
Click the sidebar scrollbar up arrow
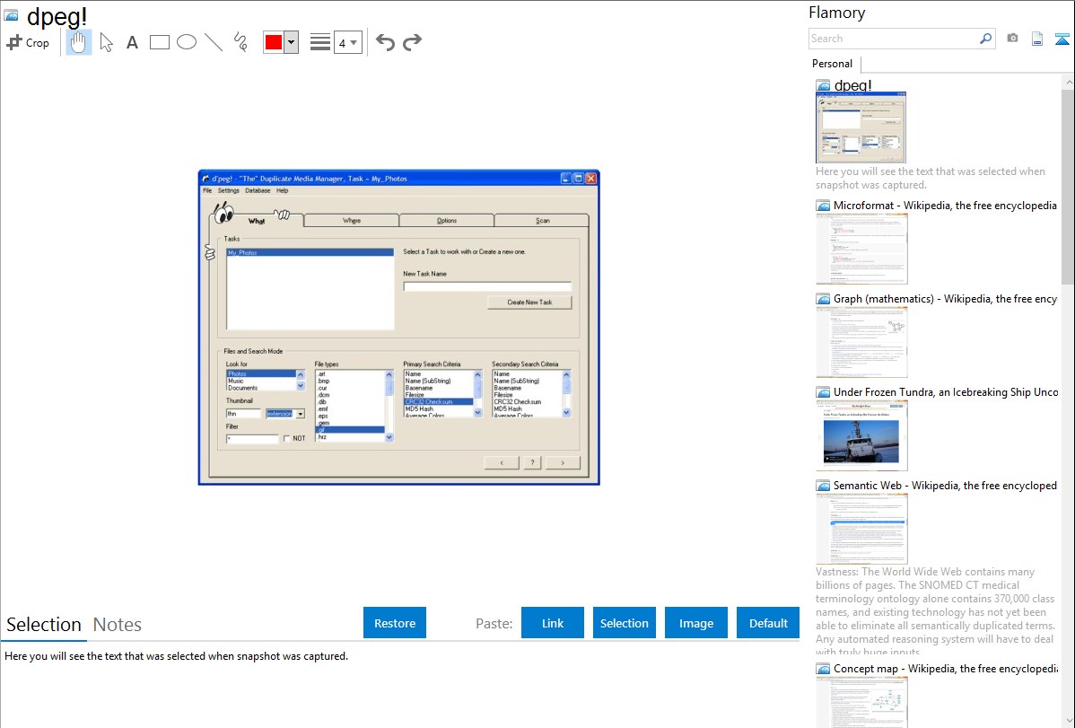1068,83
